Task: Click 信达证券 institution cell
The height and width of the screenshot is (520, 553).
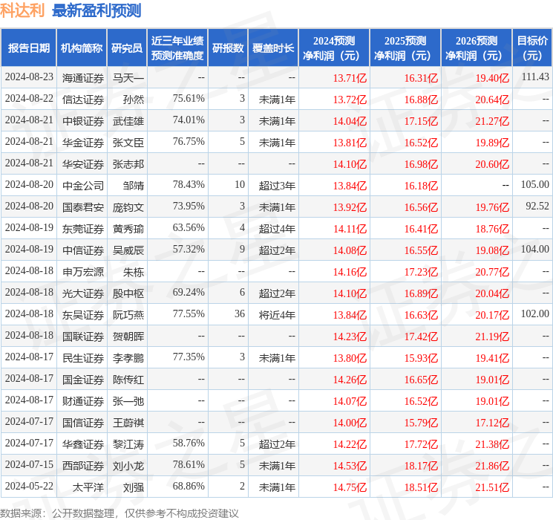Action: click(83, 100)
